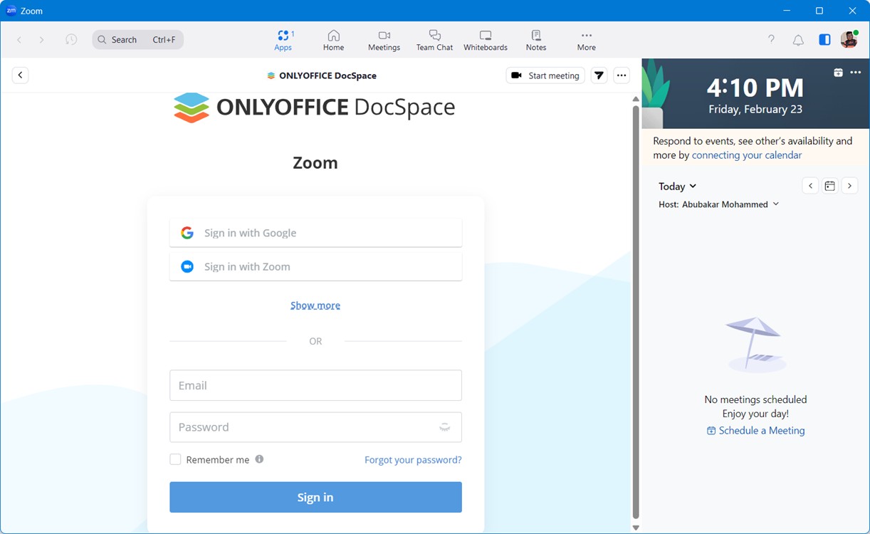This screenshot has width=870, height=534.
Task: Open Team Chat
Action: click(x=434, y=39)
